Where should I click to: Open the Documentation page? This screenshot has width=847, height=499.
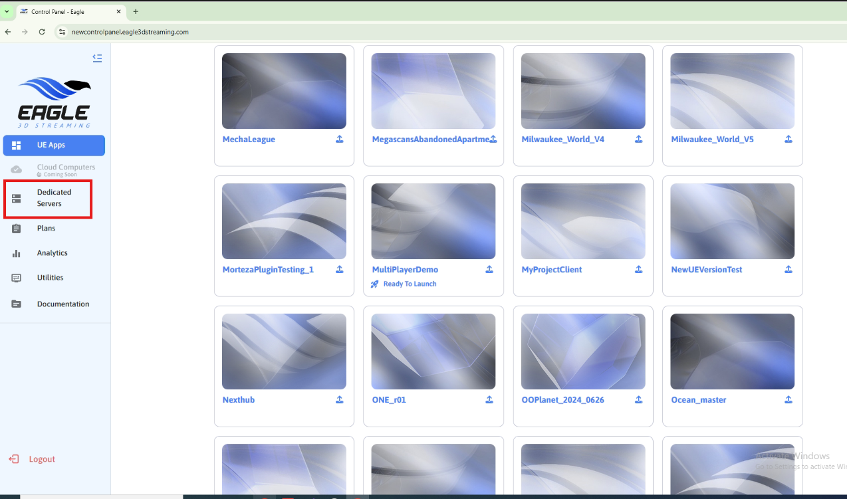(x=62, y=304)
